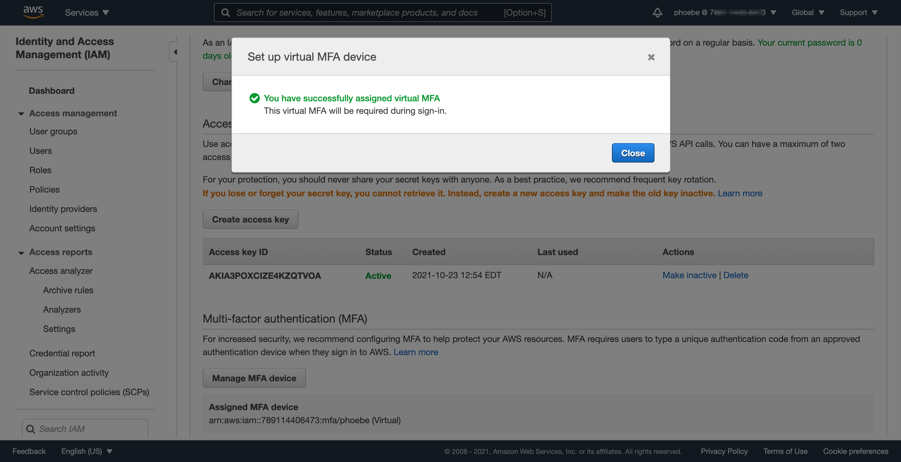The height and width of the screenshot is (462, 901).
Task: Open the notifications bell icon
Action: pos(657,13)
